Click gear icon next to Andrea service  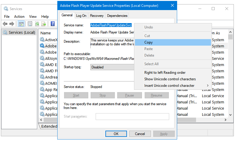[42, 77]
